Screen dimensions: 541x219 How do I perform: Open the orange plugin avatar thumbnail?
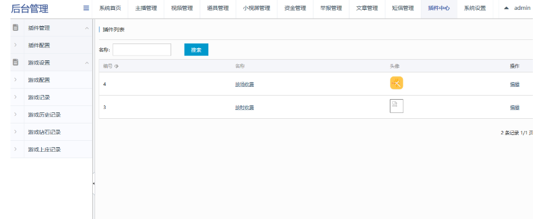(396, 83)
